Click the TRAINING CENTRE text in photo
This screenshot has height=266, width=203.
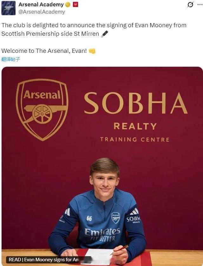click(135, 139)
